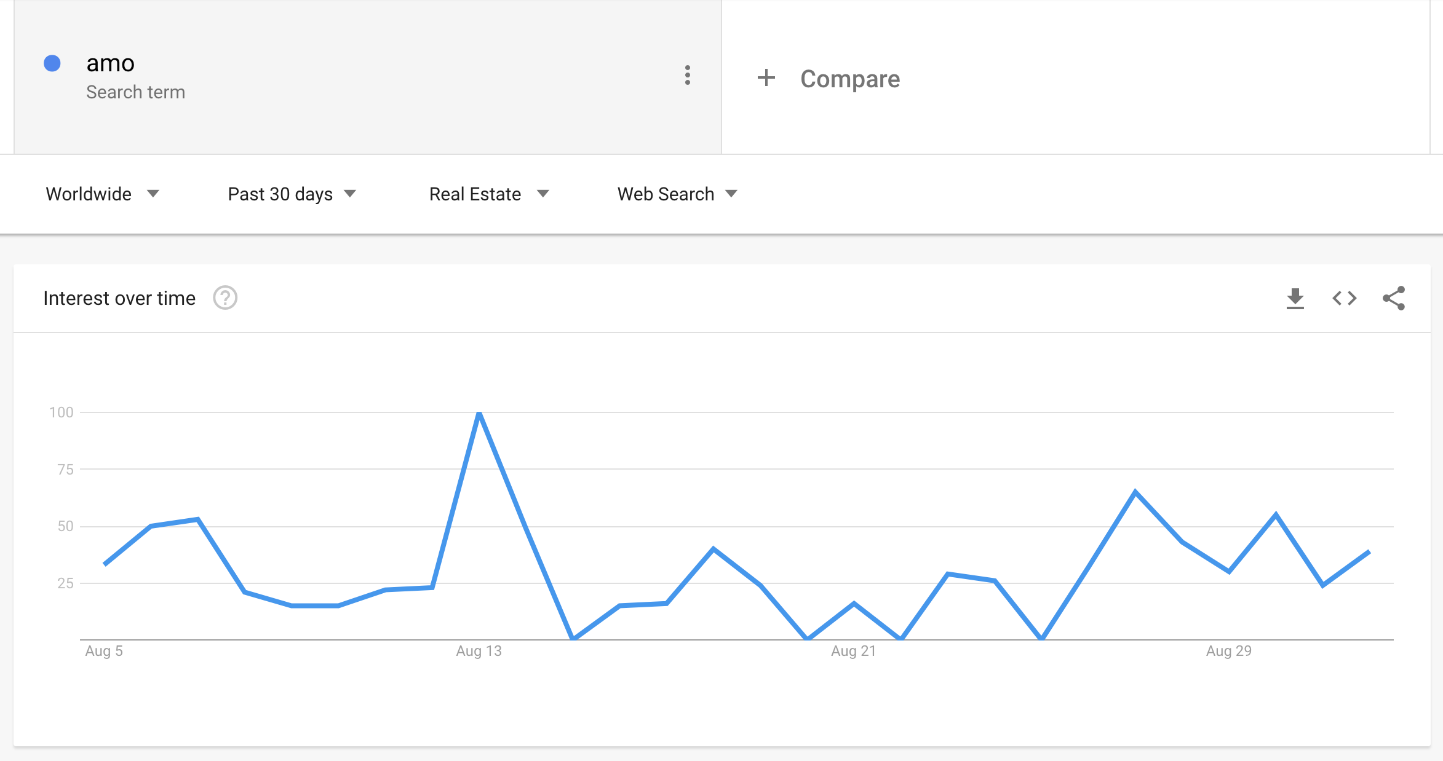Select the amo Search term card
1443x761 pixels.
point(246,76)
